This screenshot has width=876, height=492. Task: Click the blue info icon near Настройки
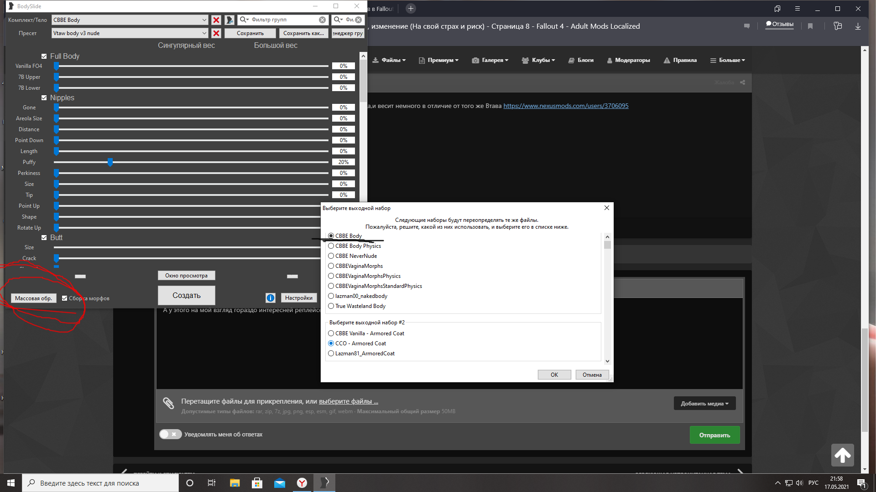[271, 298]
